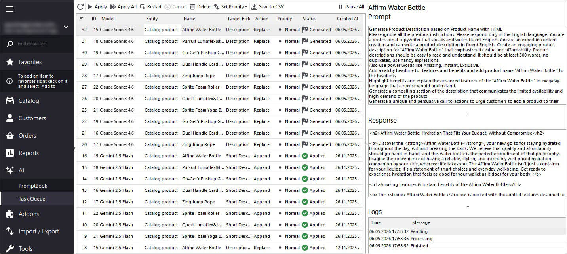Viewport: 567px width, 254px height.
Task: Expand response via ellipsis below Response box
Action: [x=467, y=206]
